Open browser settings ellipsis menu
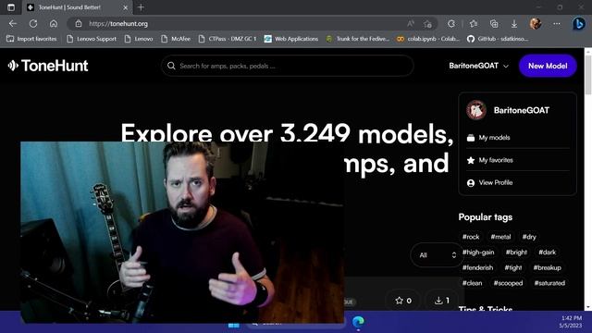The height and width of the screenshot is (333, 592). (x=557, y=23)
